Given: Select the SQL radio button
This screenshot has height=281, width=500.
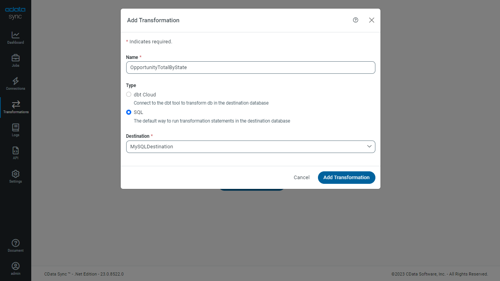Looking at the screenshot, I should 129,112.
